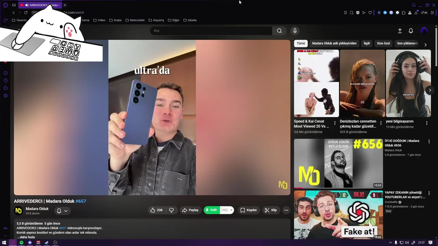Image resolution: width=438 pixels, height=246 pixels.
Task: Dislike the ARRIVEDERCI video
Action: [x=171, y=210]
